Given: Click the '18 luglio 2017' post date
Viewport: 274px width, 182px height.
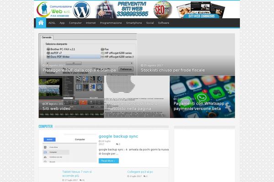Looking at the screenshot, I should 105,142.
